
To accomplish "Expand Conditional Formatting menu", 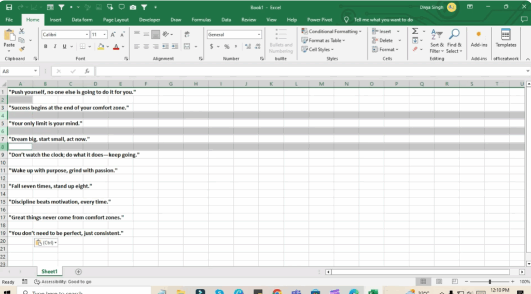I will click(x=331, y=31).
